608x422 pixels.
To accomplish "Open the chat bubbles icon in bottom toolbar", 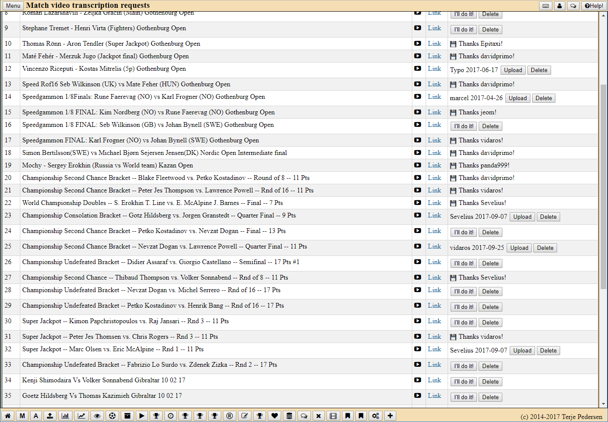I will coord(304,416).
